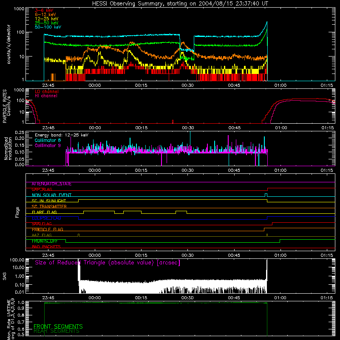
Task: Click the 'Collimator 9' legend label
Action: click(48, 145)
